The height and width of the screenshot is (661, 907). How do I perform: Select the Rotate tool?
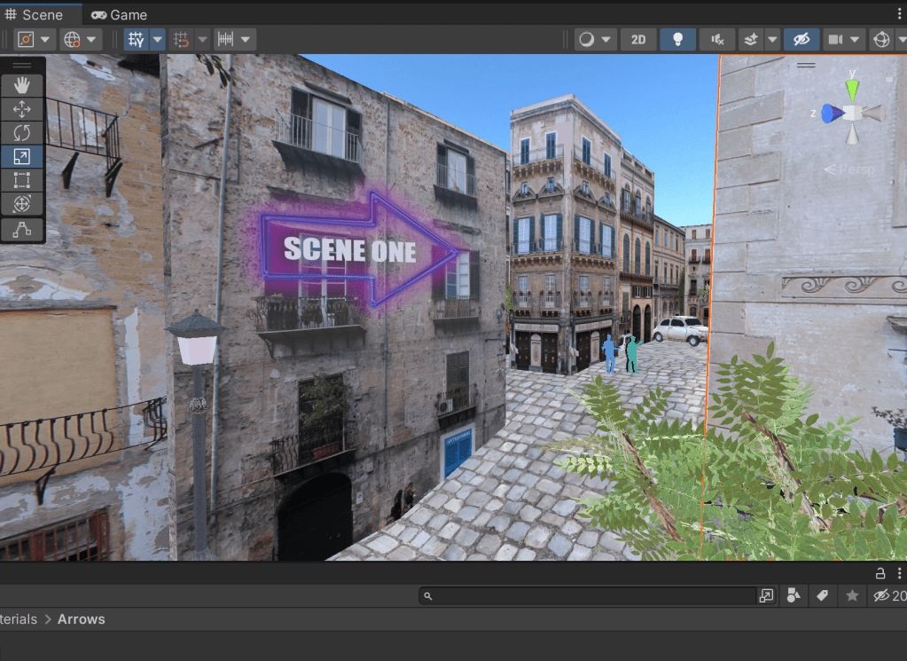[22, 133]
